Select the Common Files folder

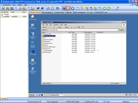point(47,34)
